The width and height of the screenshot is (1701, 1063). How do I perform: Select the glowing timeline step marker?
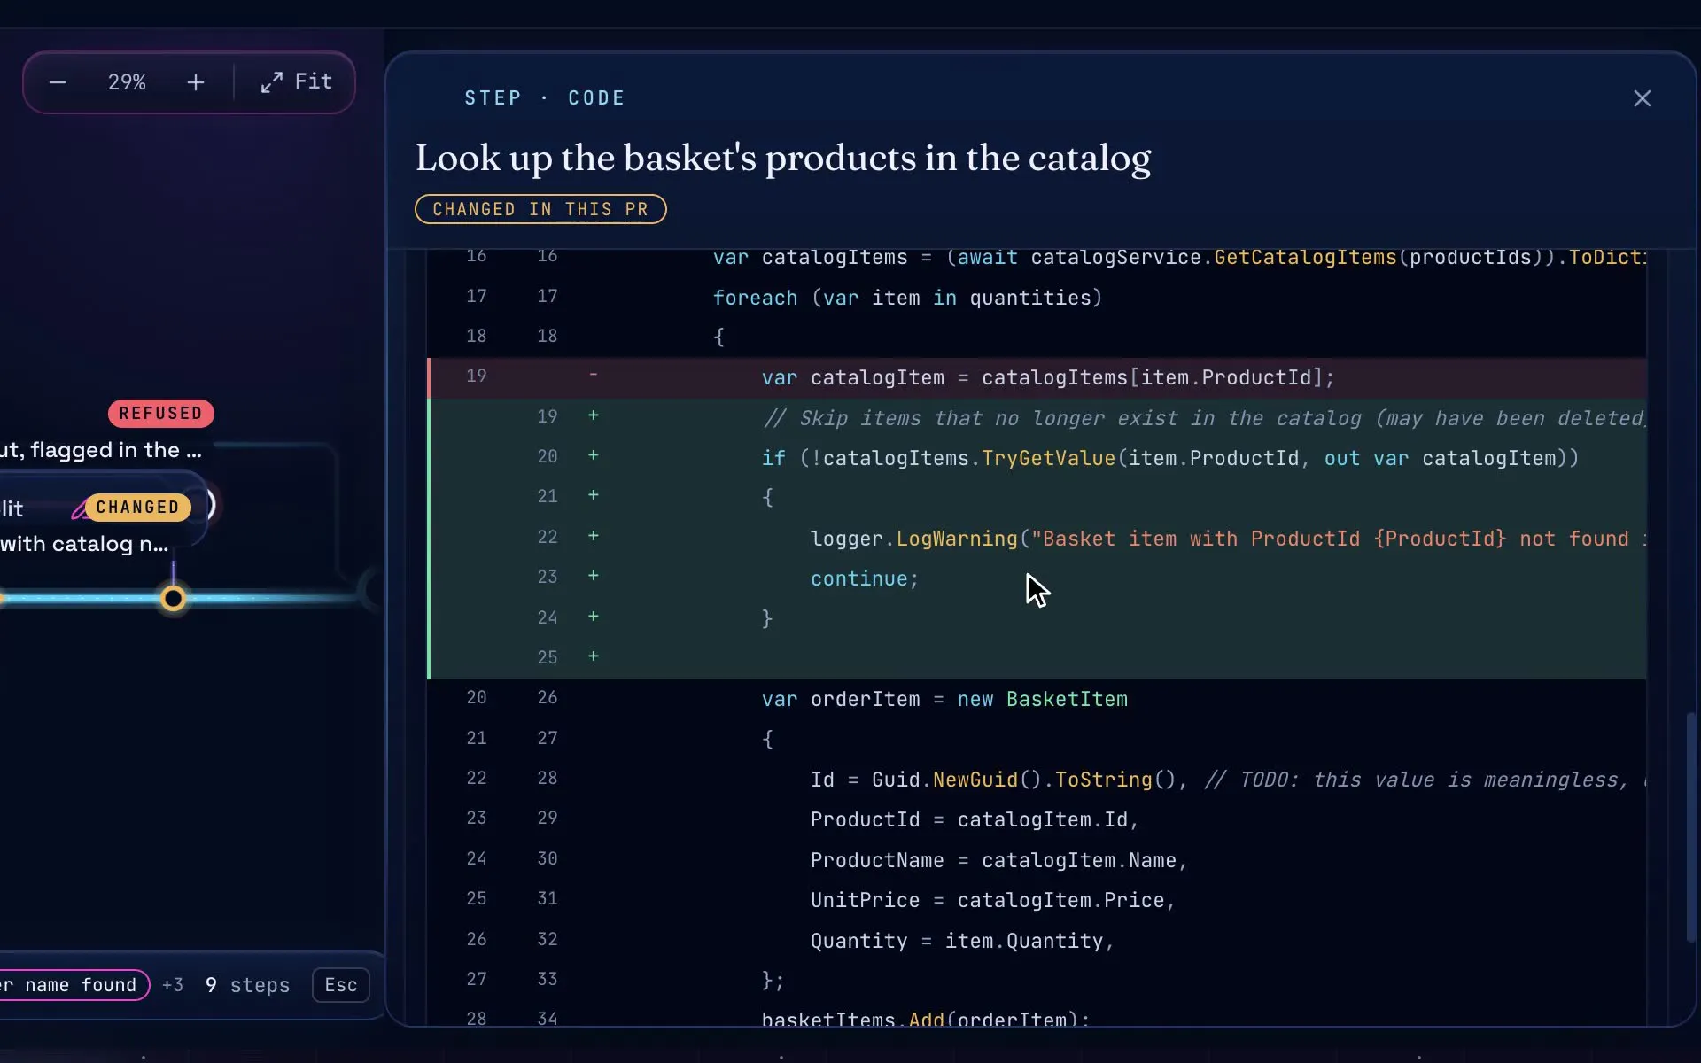point(174,599)
